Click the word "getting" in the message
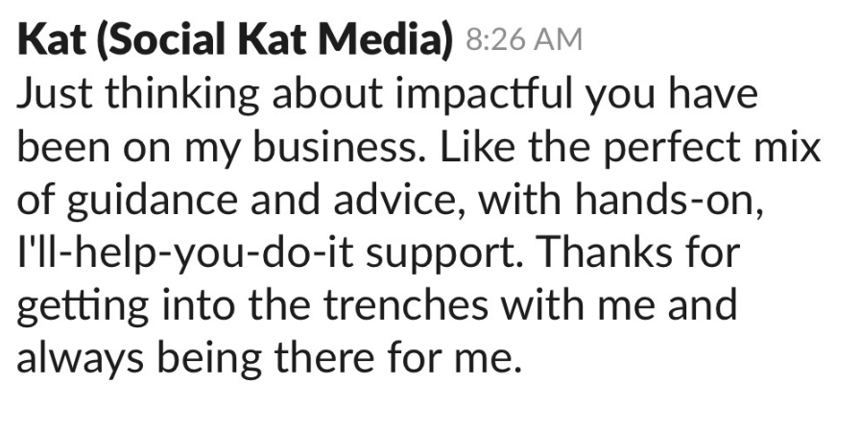 point(83,307)
